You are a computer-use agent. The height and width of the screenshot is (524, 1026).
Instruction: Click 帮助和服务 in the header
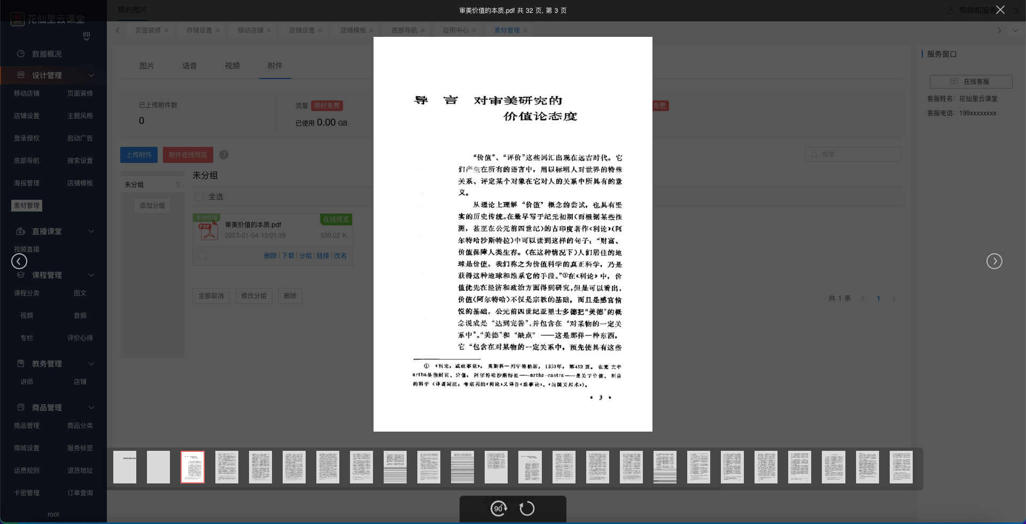coord(977,10)
